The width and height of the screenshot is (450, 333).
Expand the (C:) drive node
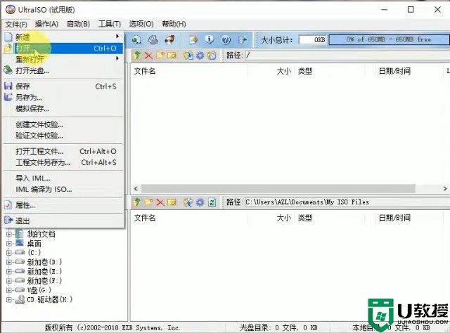pyautogui.click(x=9, y=253)
